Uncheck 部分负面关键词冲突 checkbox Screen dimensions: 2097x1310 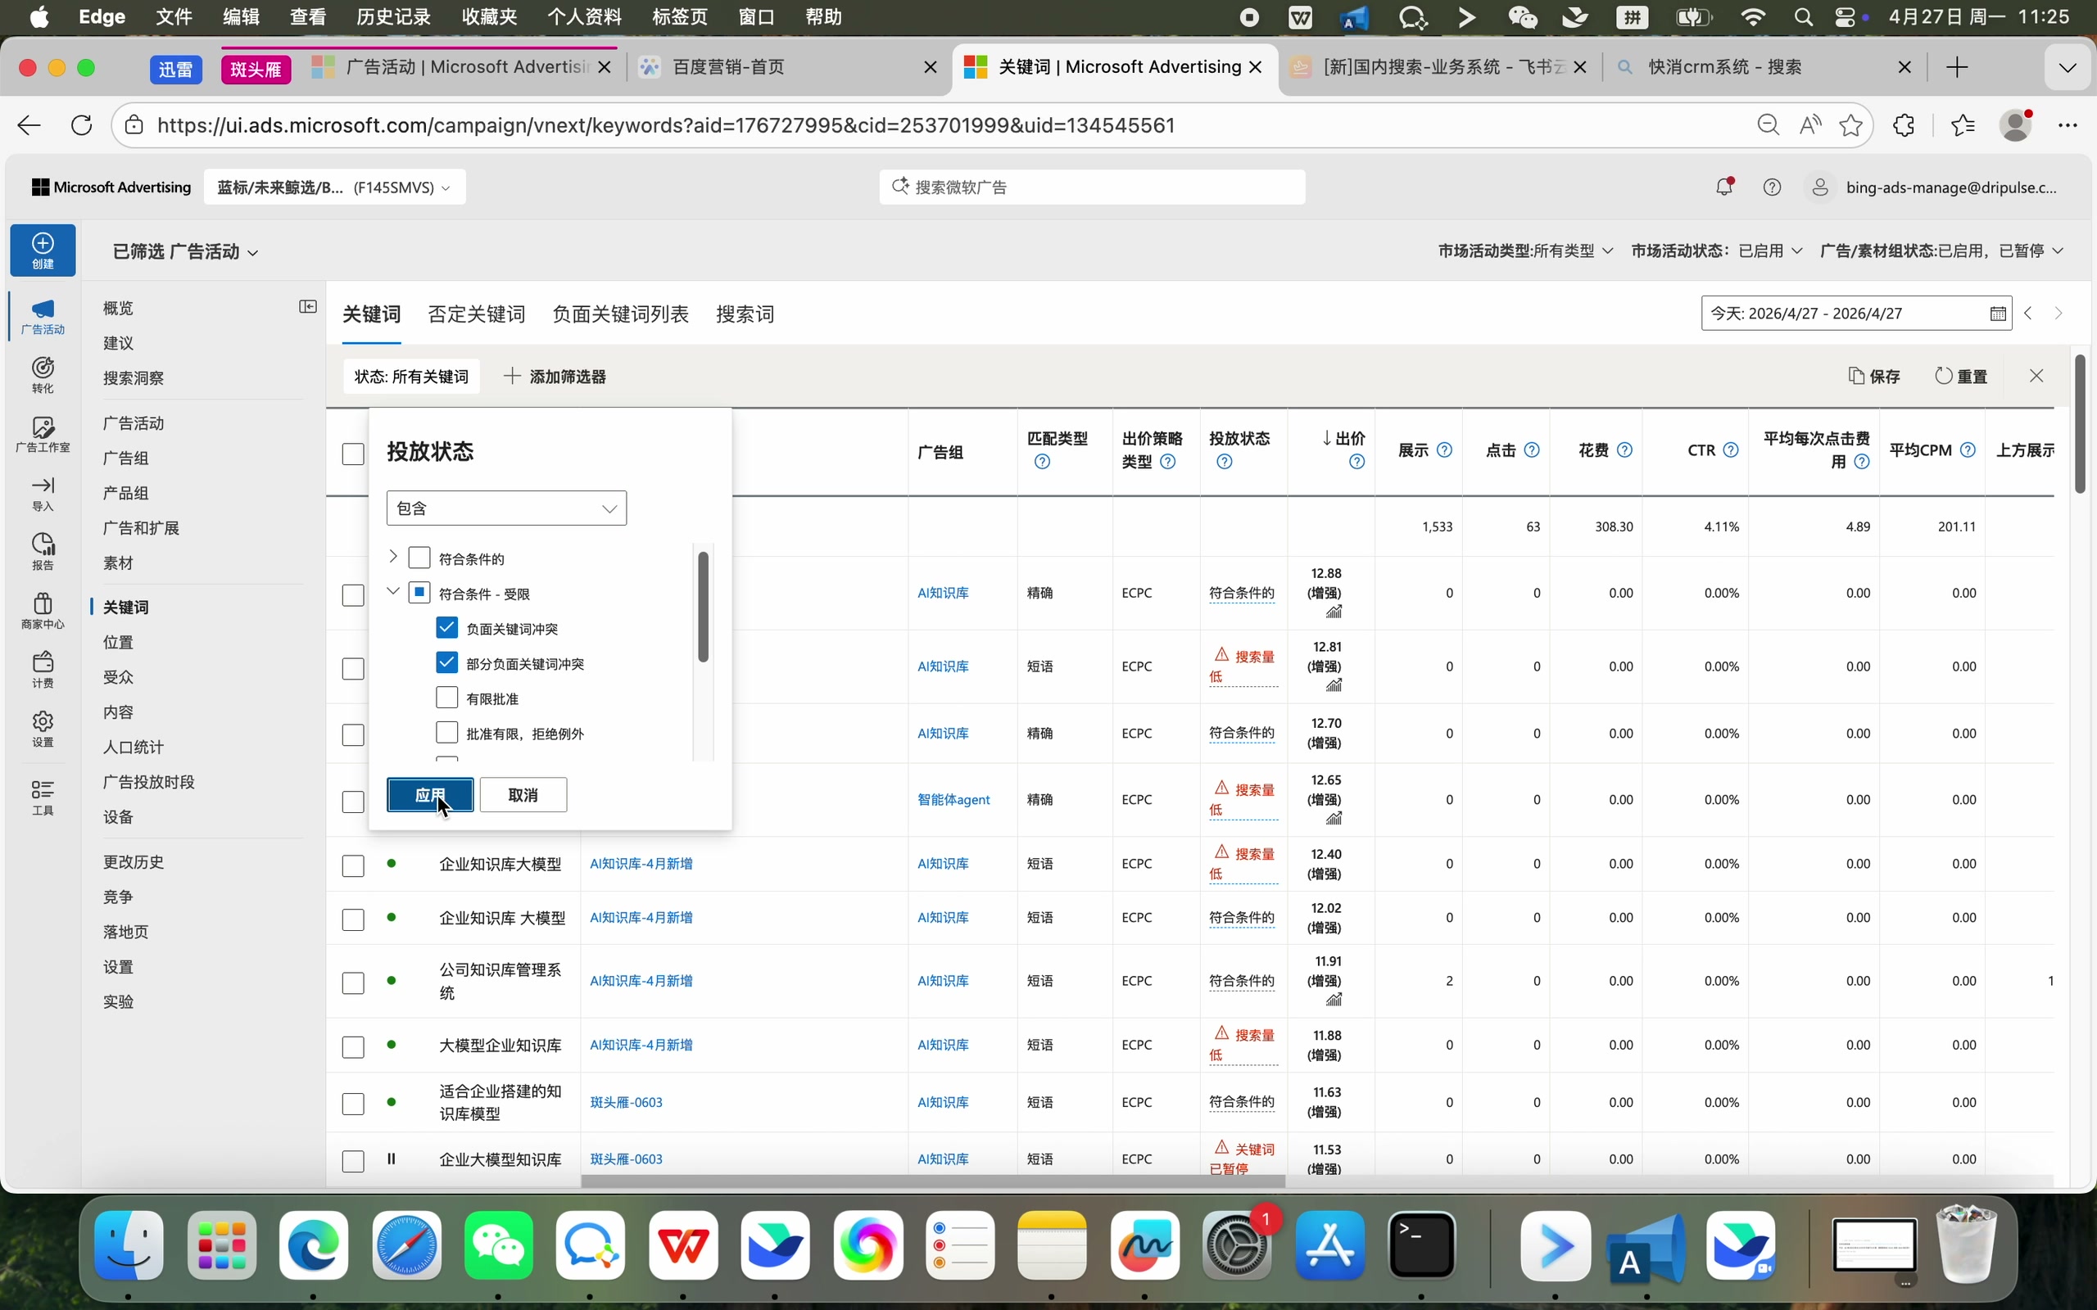pyautogui.click(x=447, y=662)
